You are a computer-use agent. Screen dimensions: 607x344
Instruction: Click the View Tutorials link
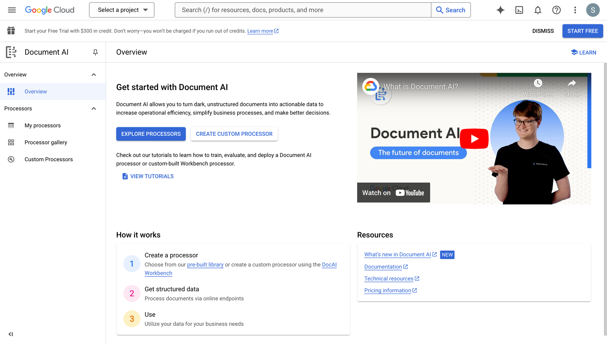coord(148,176)
